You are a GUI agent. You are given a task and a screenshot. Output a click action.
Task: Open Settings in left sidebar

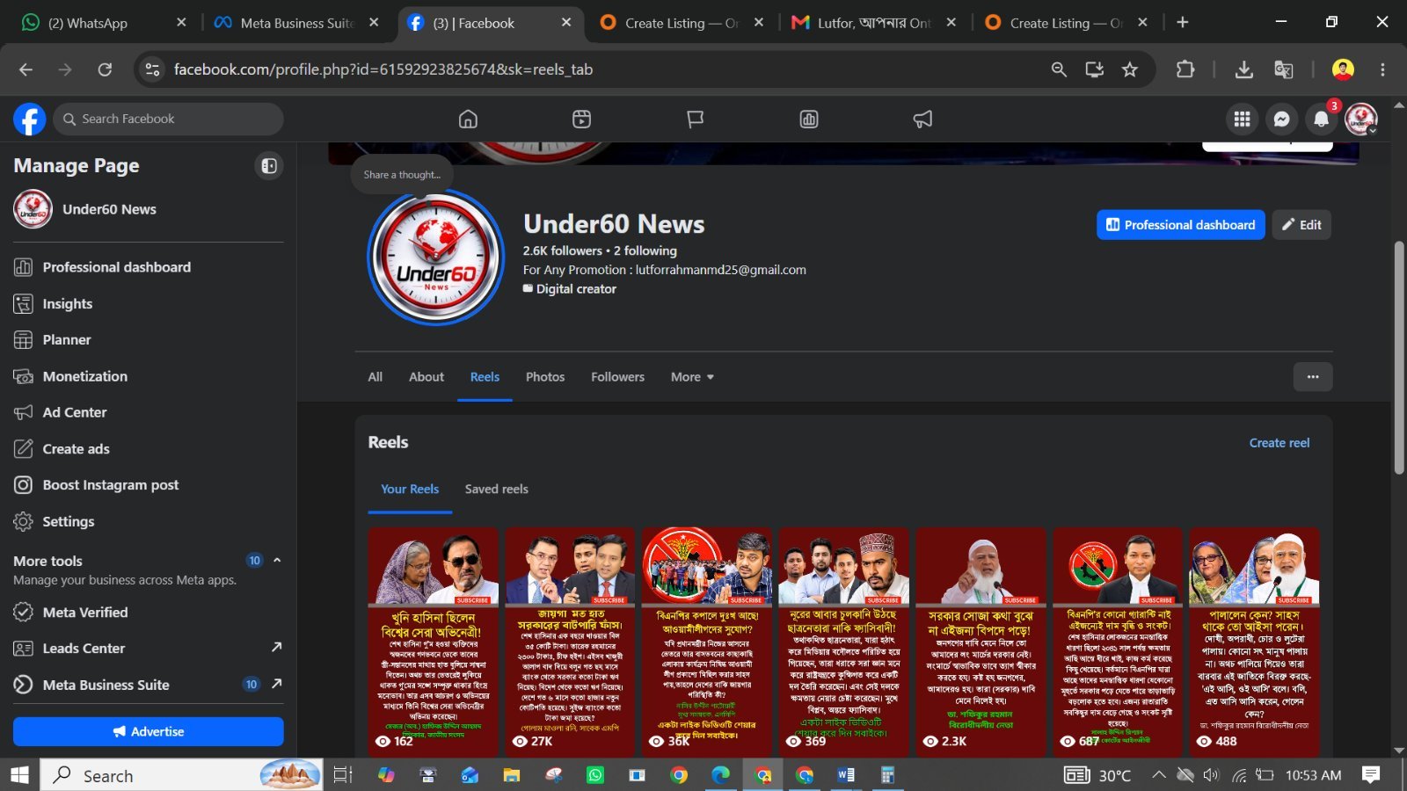(148, 521)
